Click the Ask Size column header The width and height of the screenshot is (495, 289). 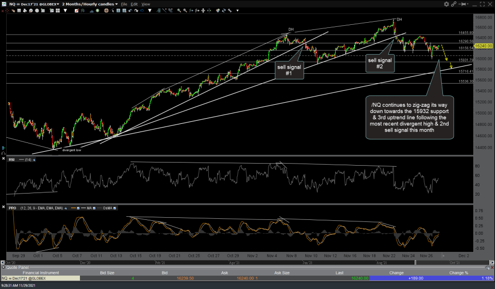coord(282,273)
